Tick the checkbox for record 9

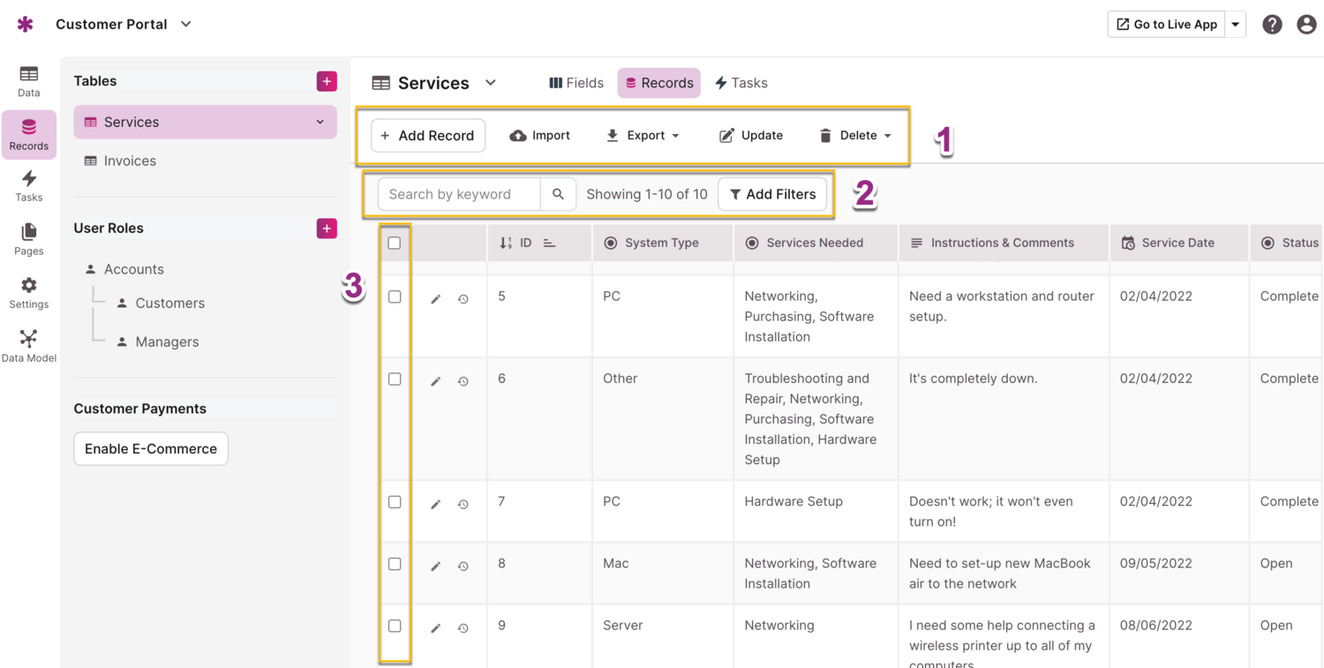click(x=395, y=626)
